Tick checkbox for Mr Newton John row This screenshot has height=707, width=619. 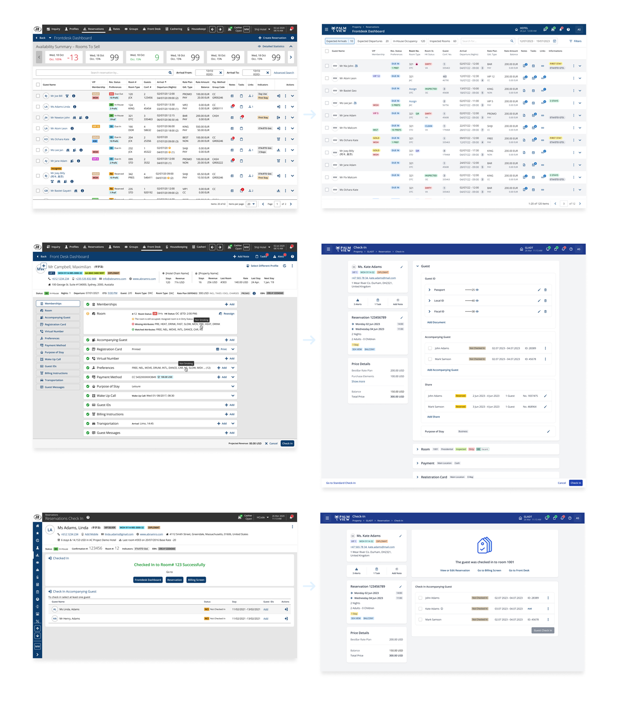38,118
